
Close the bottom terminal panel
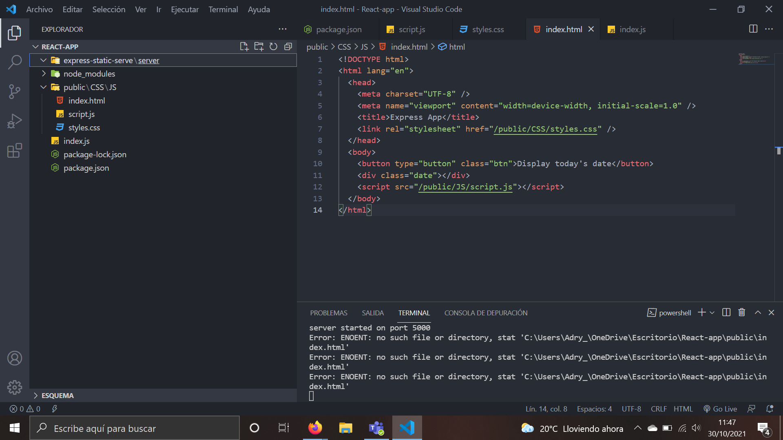[771, 312]
